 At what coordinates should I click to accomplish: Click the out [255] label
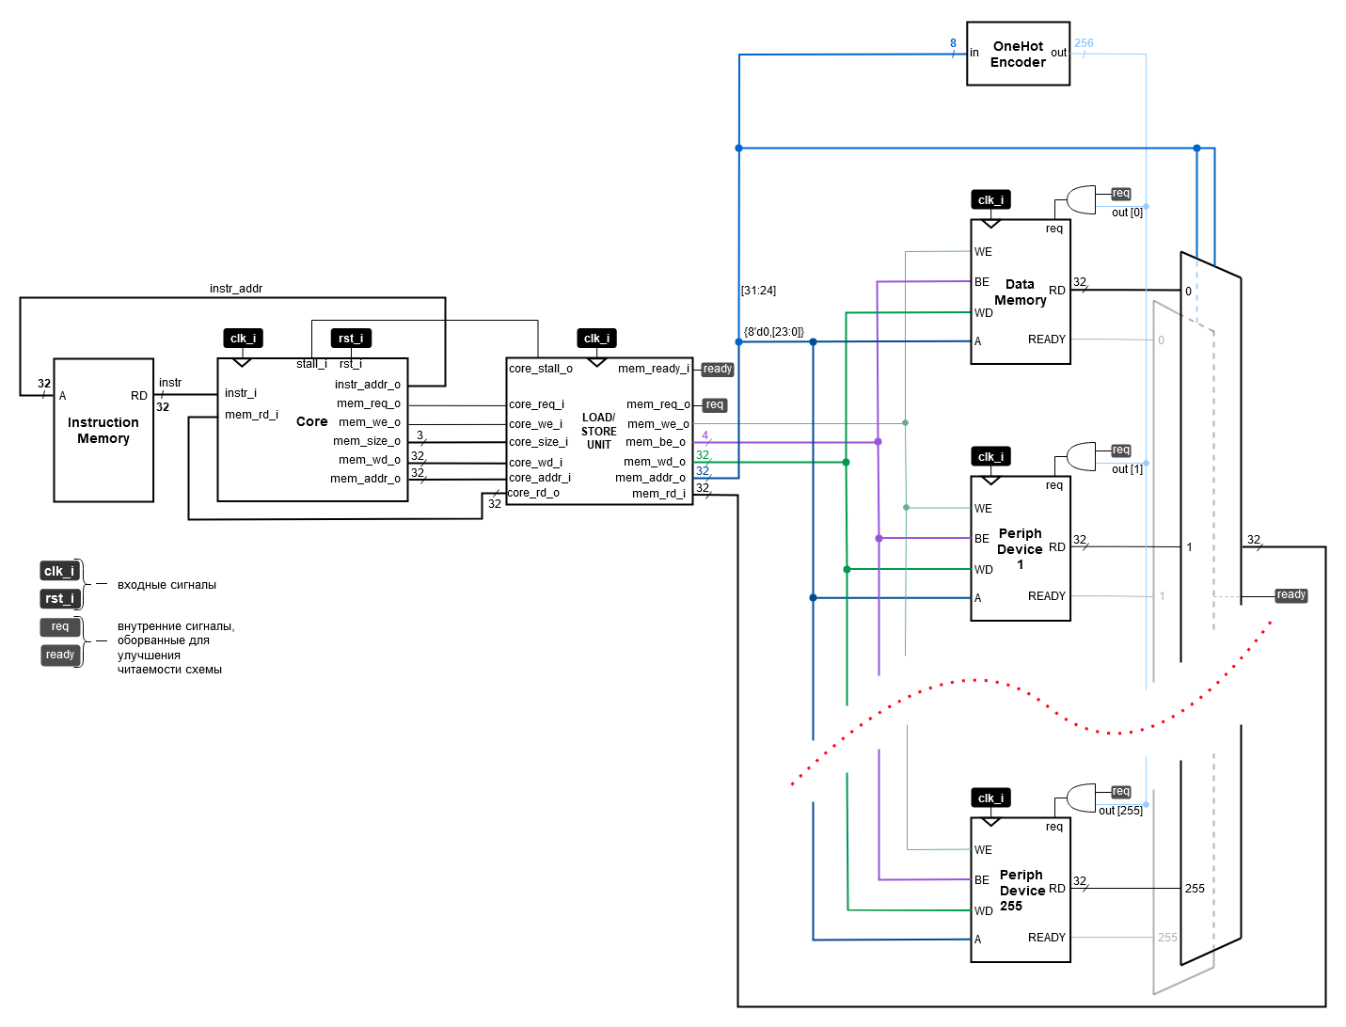click(x=1120, y=811)
